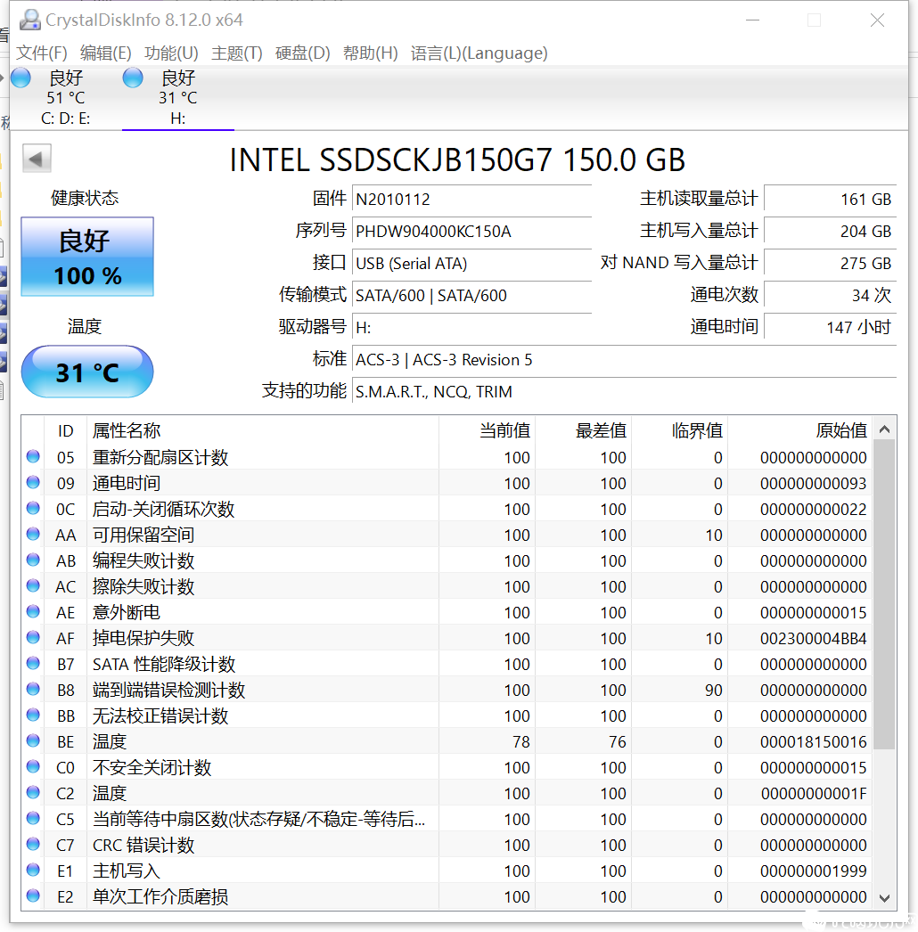
Task: Open the 功能(U) menu
Action: [x=171, y=53]
